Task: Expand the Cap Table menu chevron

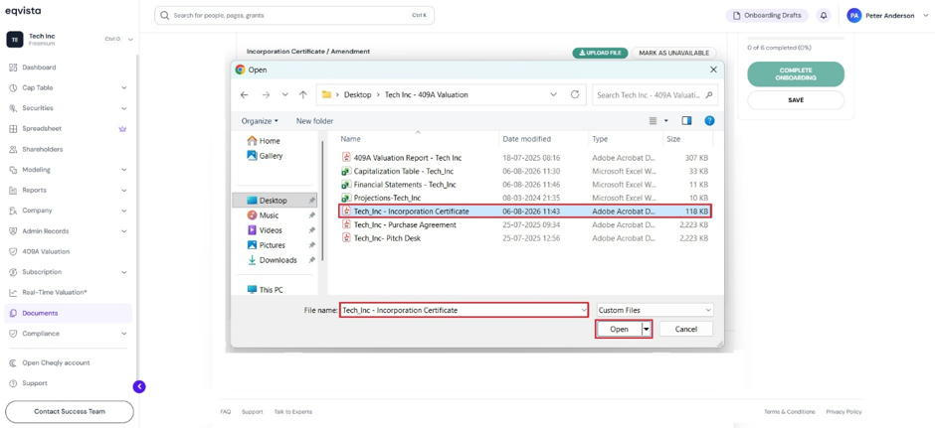Action: 124,88
